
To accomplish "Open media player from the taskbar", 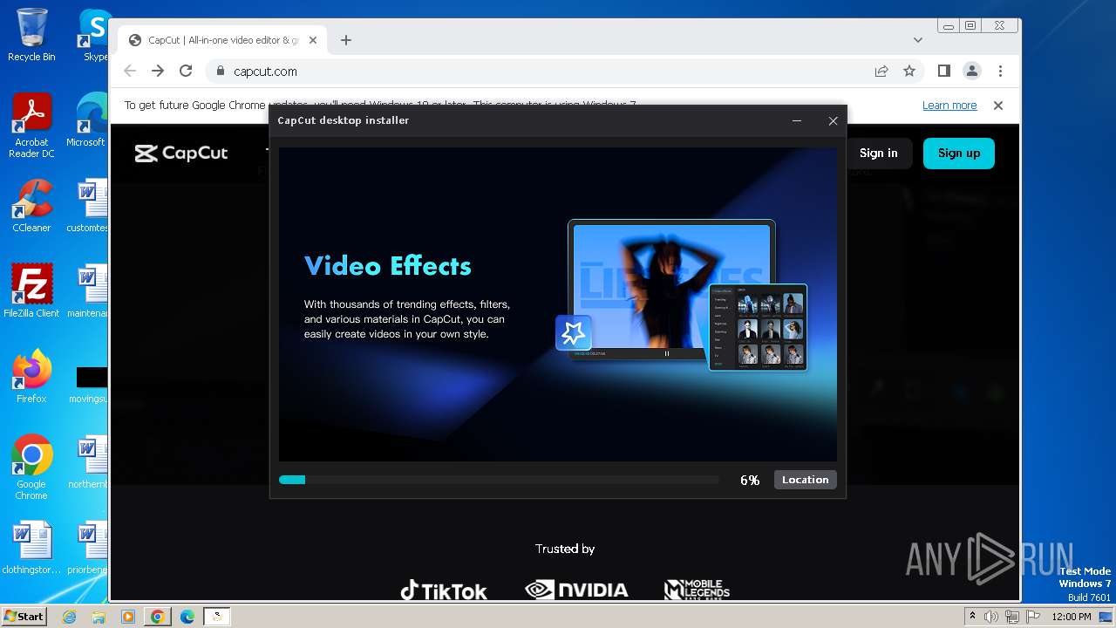I will coord(127,617).
